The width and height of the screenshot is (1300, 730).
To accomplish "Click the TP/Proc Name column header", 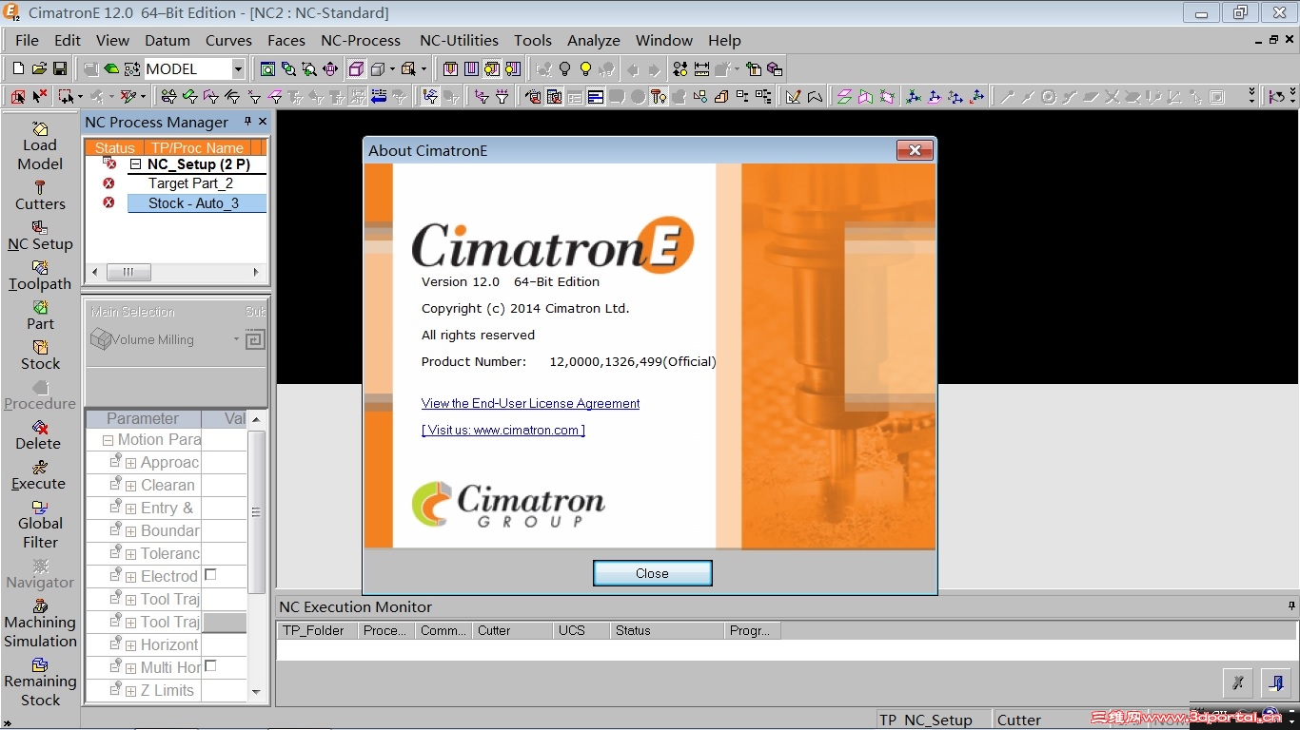I will [196, 147].
